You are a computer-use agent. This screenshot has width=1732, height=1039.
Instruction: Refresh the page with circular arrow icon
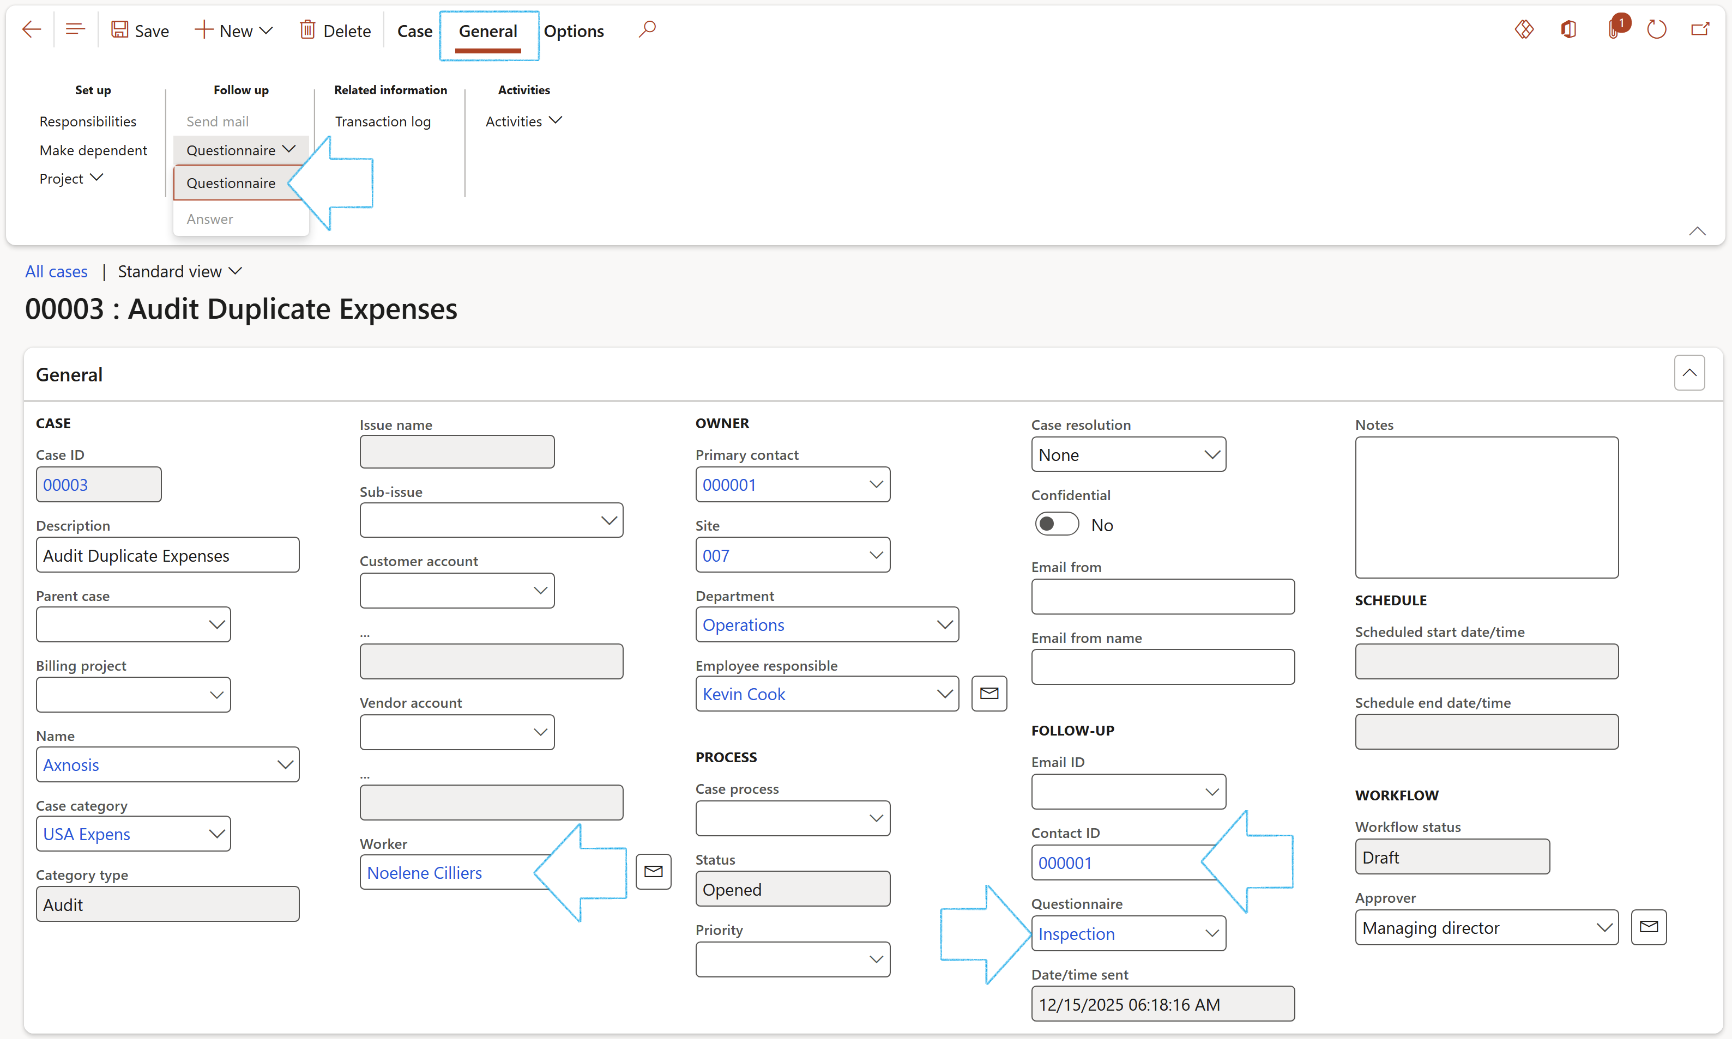point(1656,29)
